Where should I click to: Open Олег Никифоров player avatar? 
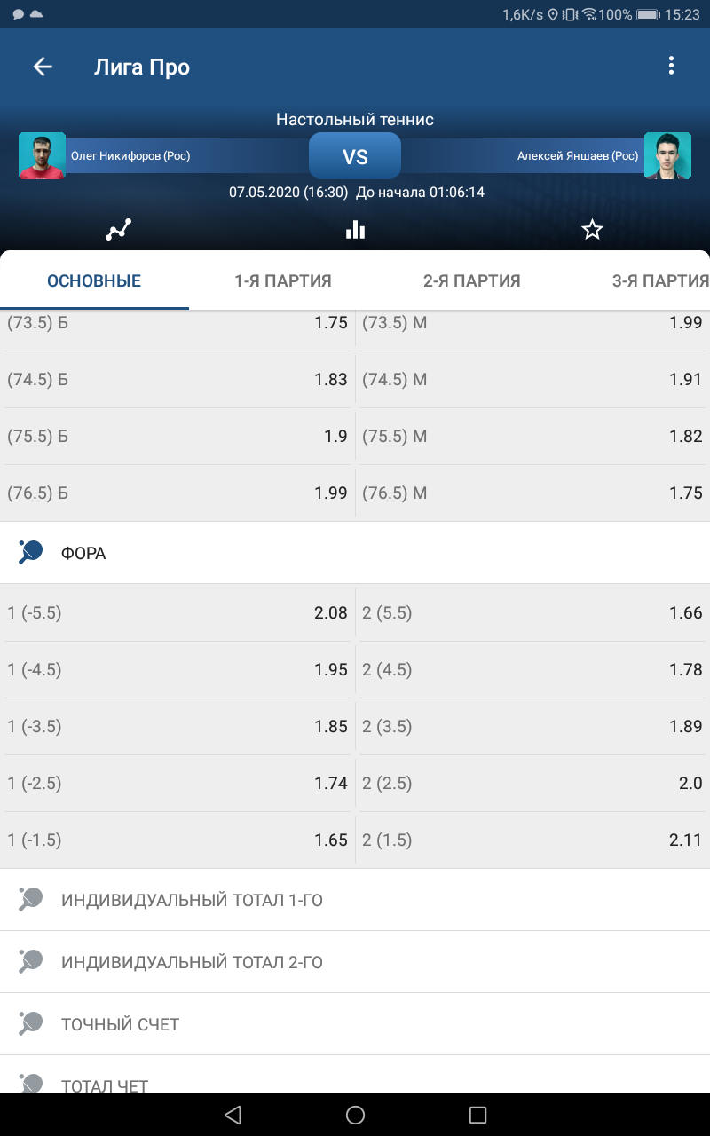point(43,156)
